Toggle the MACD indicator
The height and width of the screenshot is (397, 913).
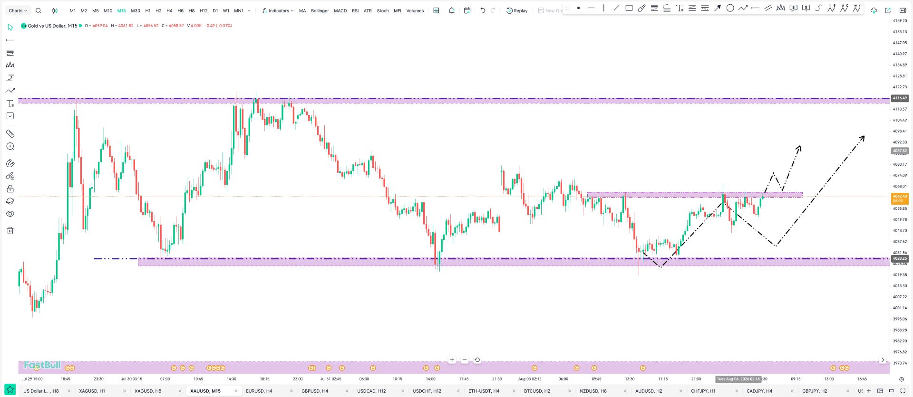[x=340, y=10]
